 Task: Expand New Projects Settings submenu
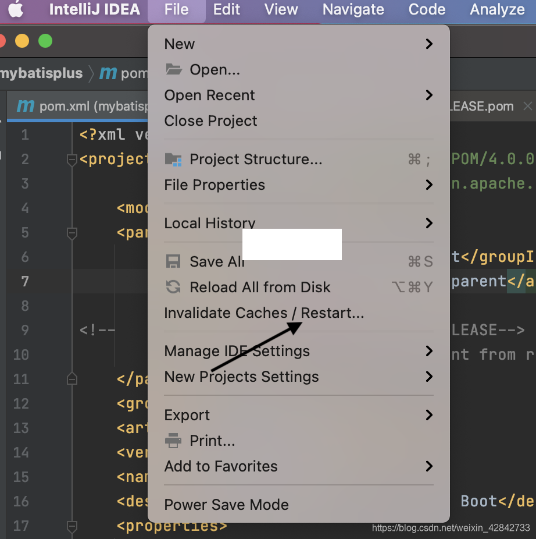coord(299,377)
